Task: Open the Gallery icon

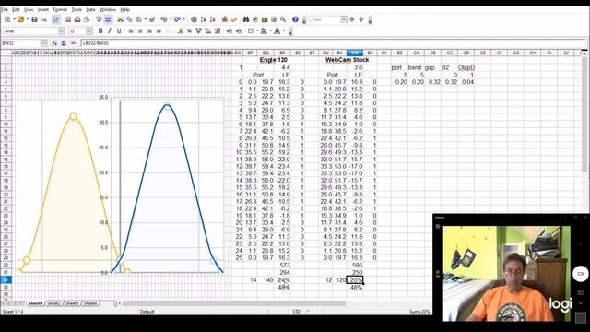Action: coord(265,19)
